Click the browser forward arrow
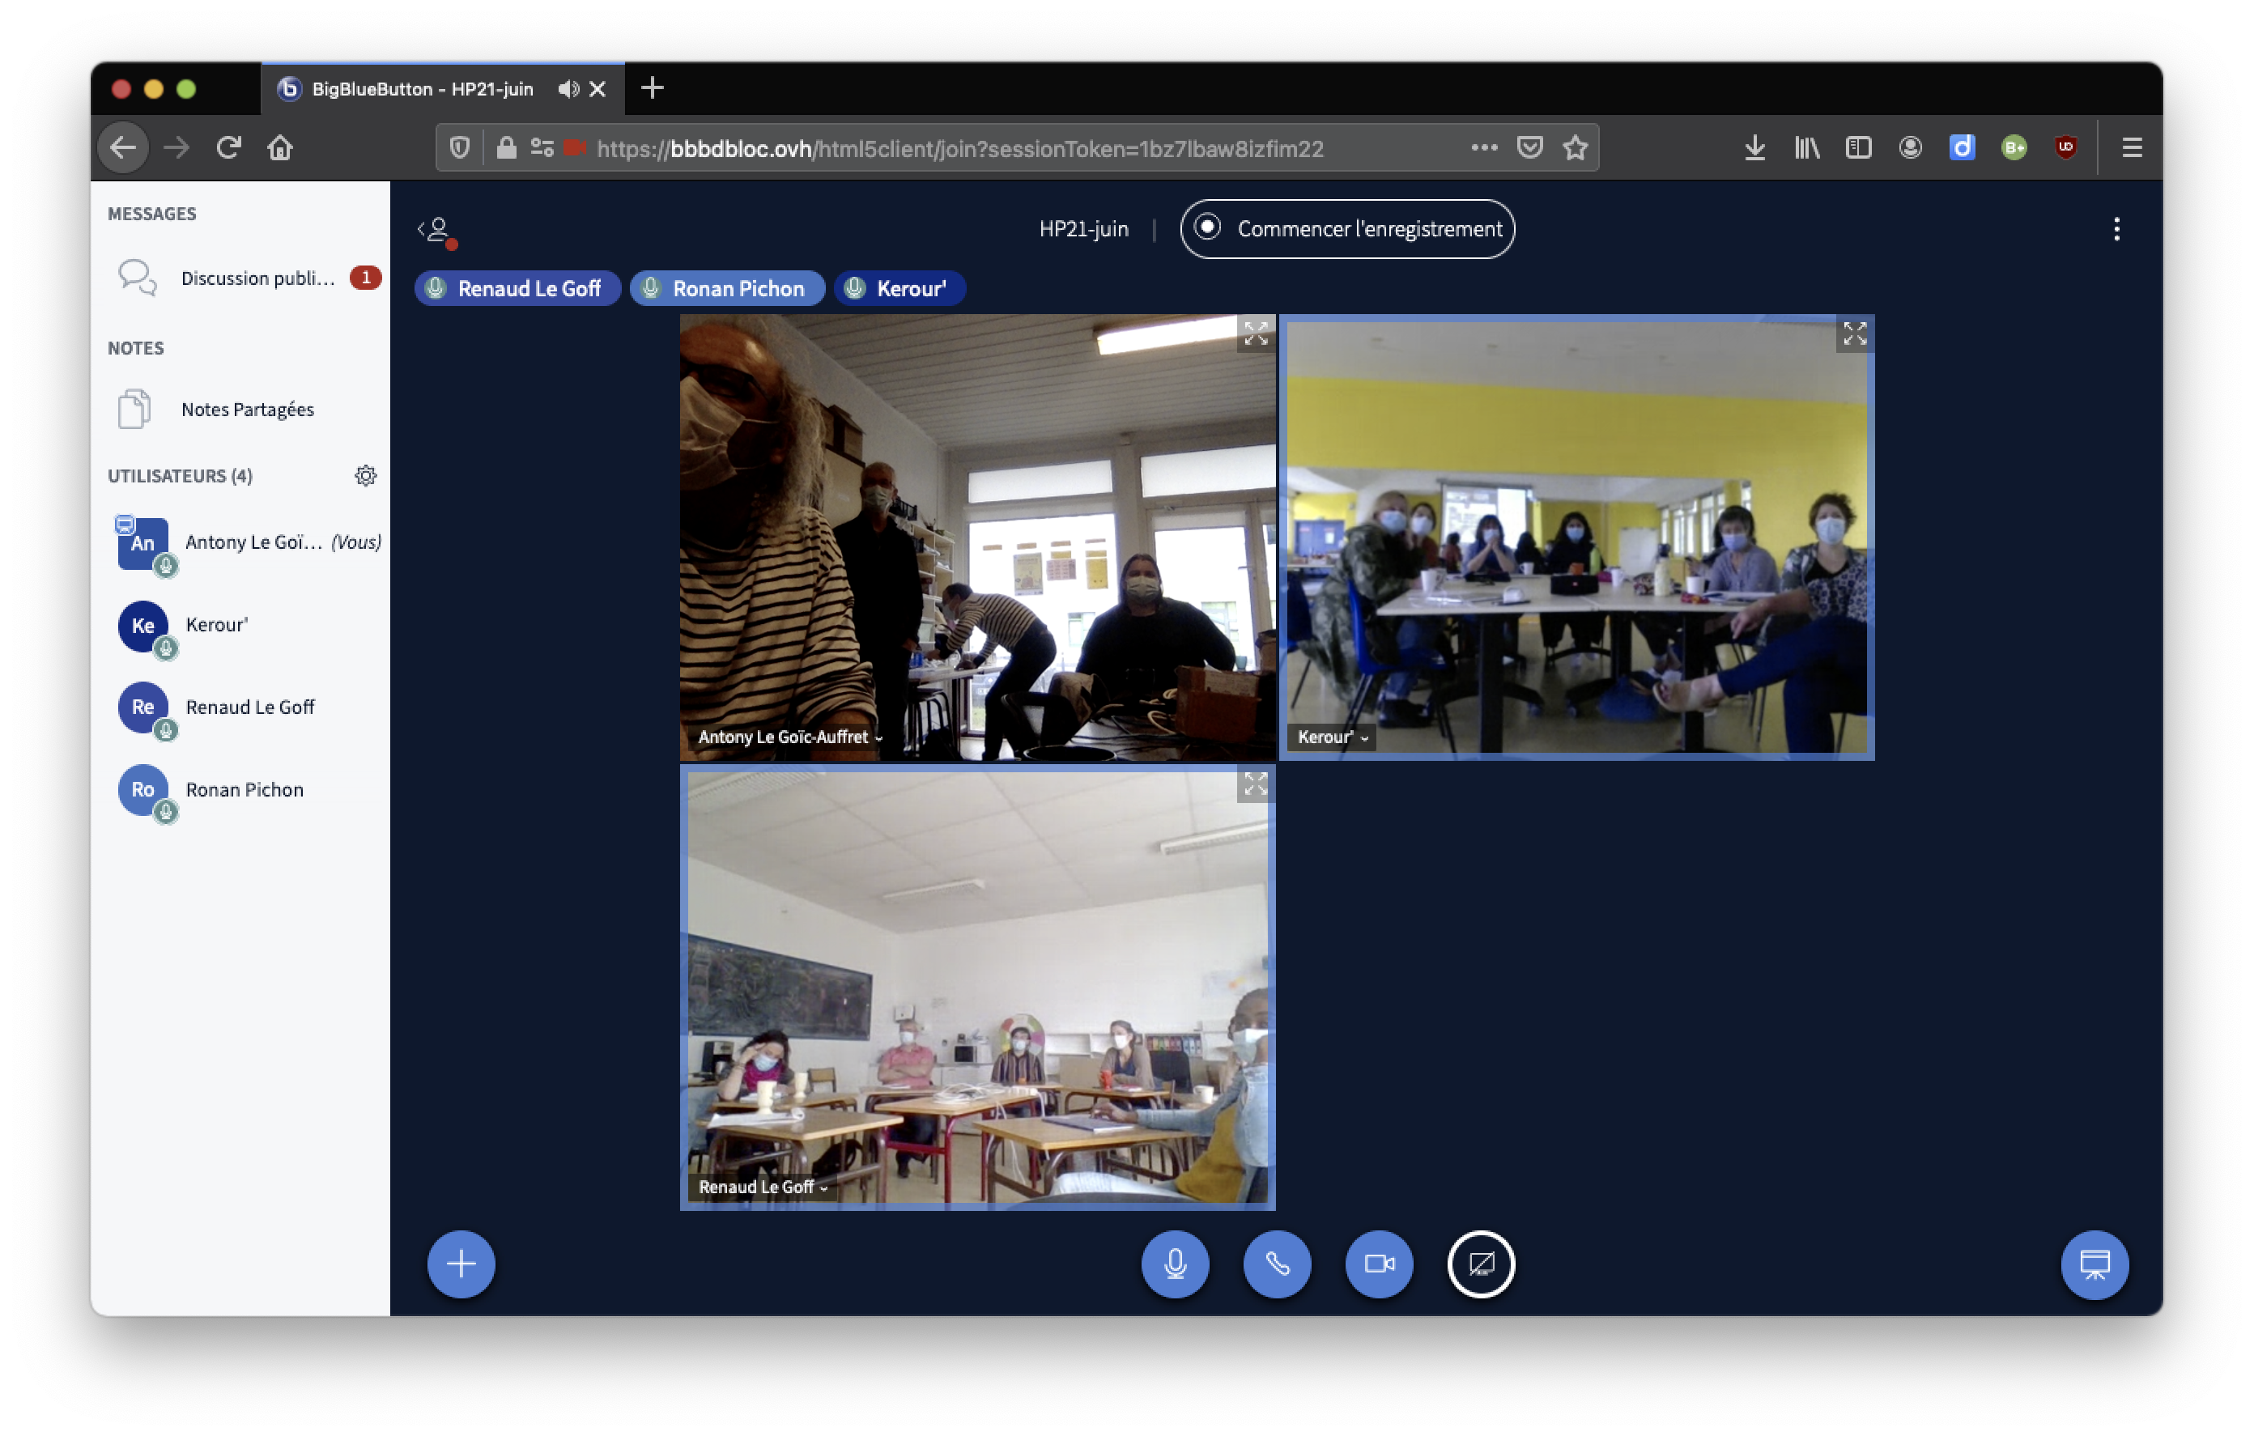Image resolution: width=2254 pixels, height=1436 pixels. (176, 147)
